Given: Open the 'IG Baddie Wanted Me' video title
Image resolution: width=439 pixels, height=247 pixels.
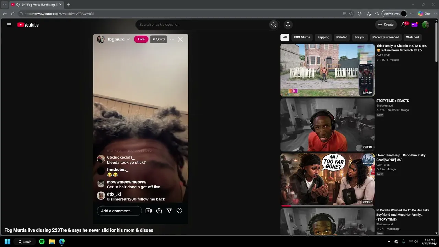Looking at the screenshot, I should pos(403,215).
